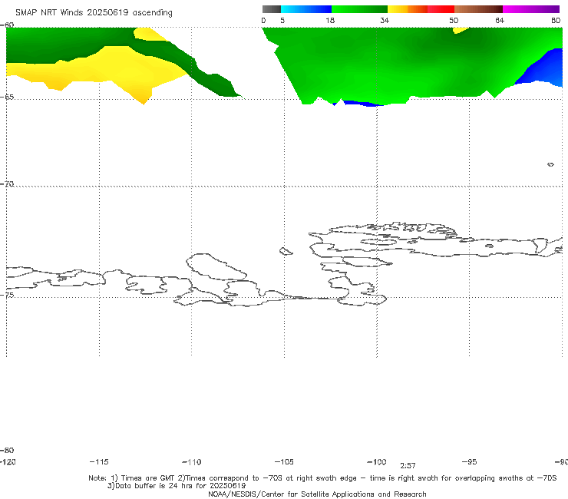Click the '-75' latitude axis label

(7, 296)
